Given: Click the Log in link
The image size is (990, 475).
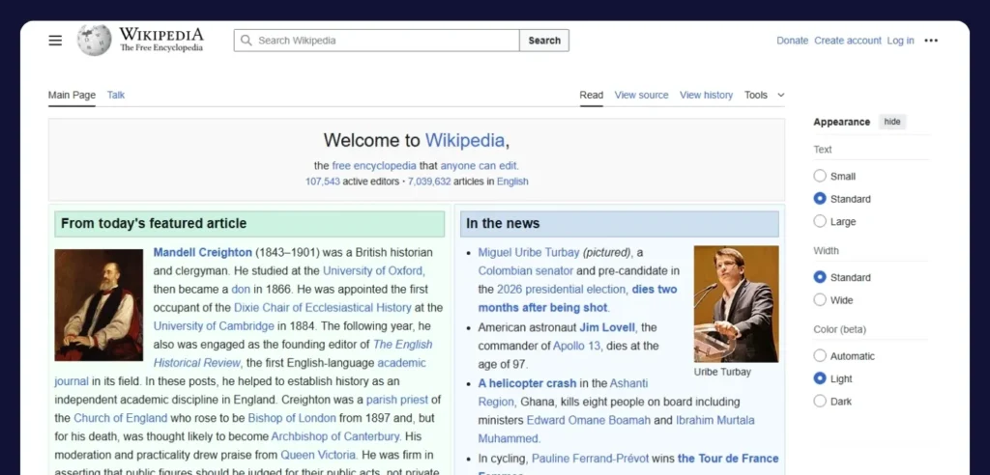Looking at the screenshot, I should coord(900,41).
